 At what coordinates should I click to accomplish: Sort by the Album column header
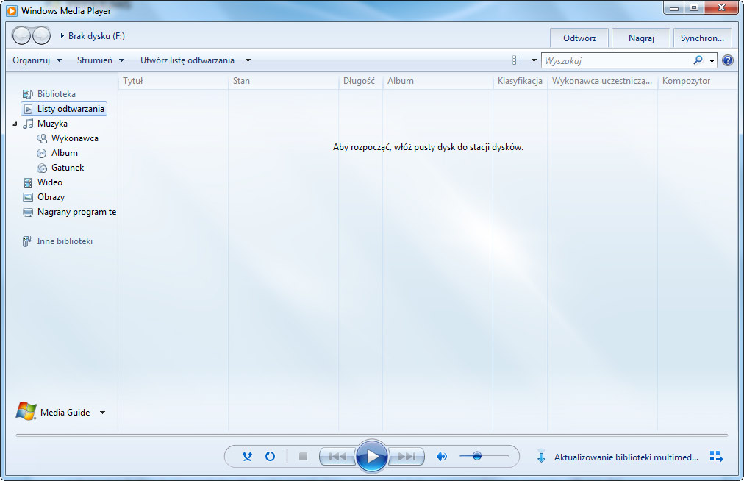pyautogui.click(x=438, y=81)
